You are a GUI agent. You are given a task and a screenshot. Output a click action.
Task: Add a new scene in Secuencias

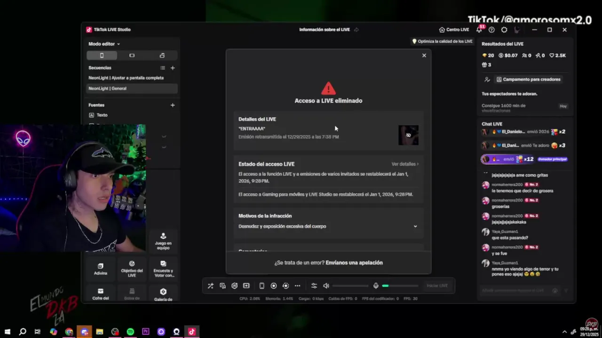[173, 68]
